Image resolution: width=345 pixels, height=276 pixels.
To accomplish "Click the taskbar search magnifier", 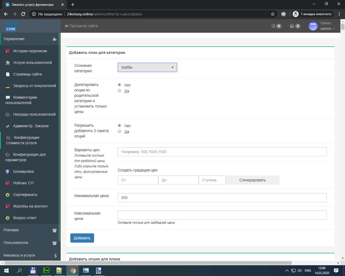I will (x=19, y=270).
